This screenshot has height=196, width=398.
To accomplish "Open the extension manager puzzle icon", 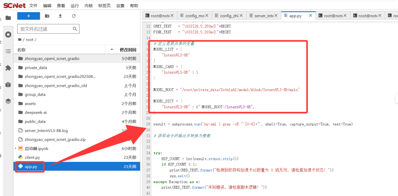I will (x=8, y=68).
